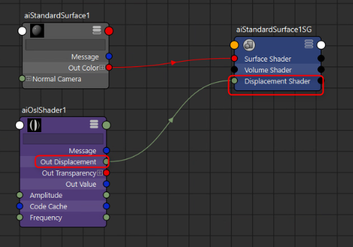Image resolution: width=353 pixels, height=247 pixels.
Task: Click the Out Value attribute label
Action: pyautogui.click(x=81, y=184)
